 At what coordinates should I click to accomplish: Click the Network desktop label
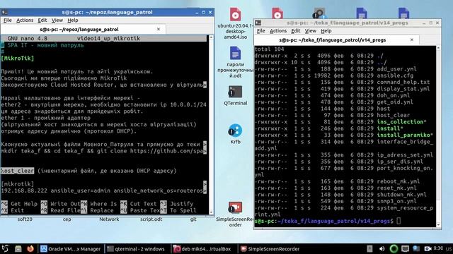click(x=109, y=219)
